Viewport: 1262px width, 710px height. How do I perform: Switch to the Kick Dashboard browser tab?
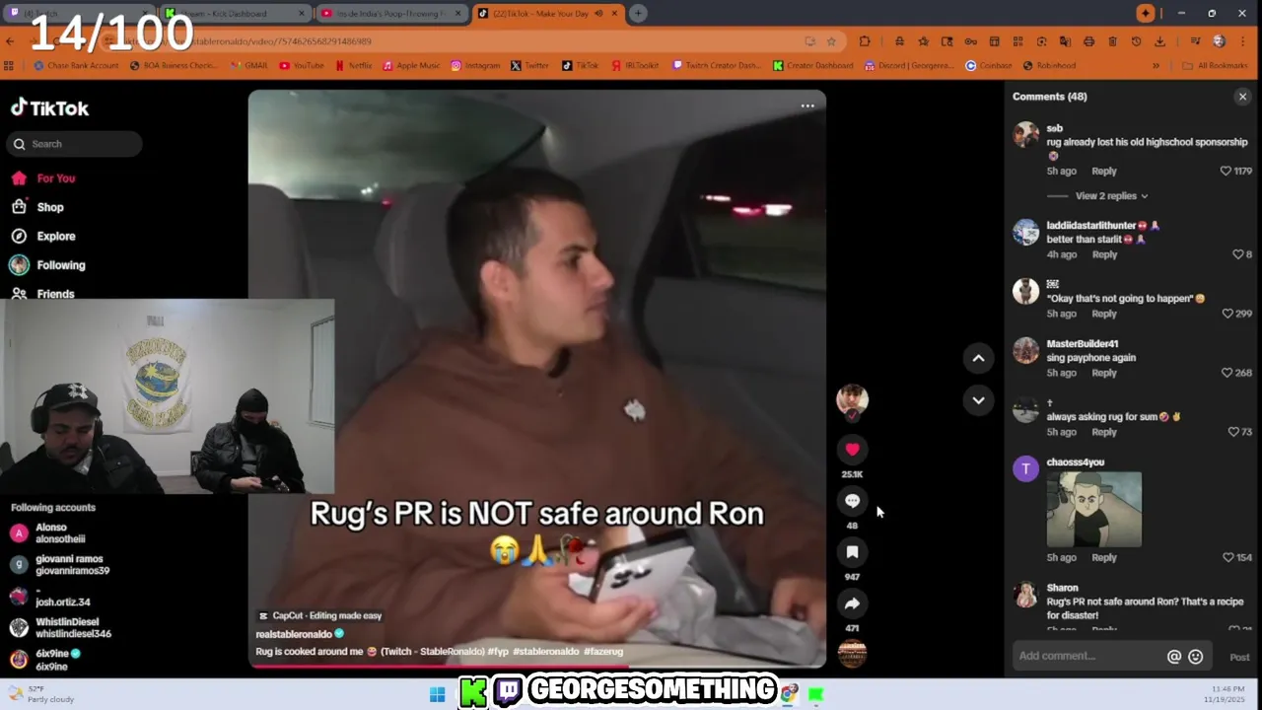235,13
